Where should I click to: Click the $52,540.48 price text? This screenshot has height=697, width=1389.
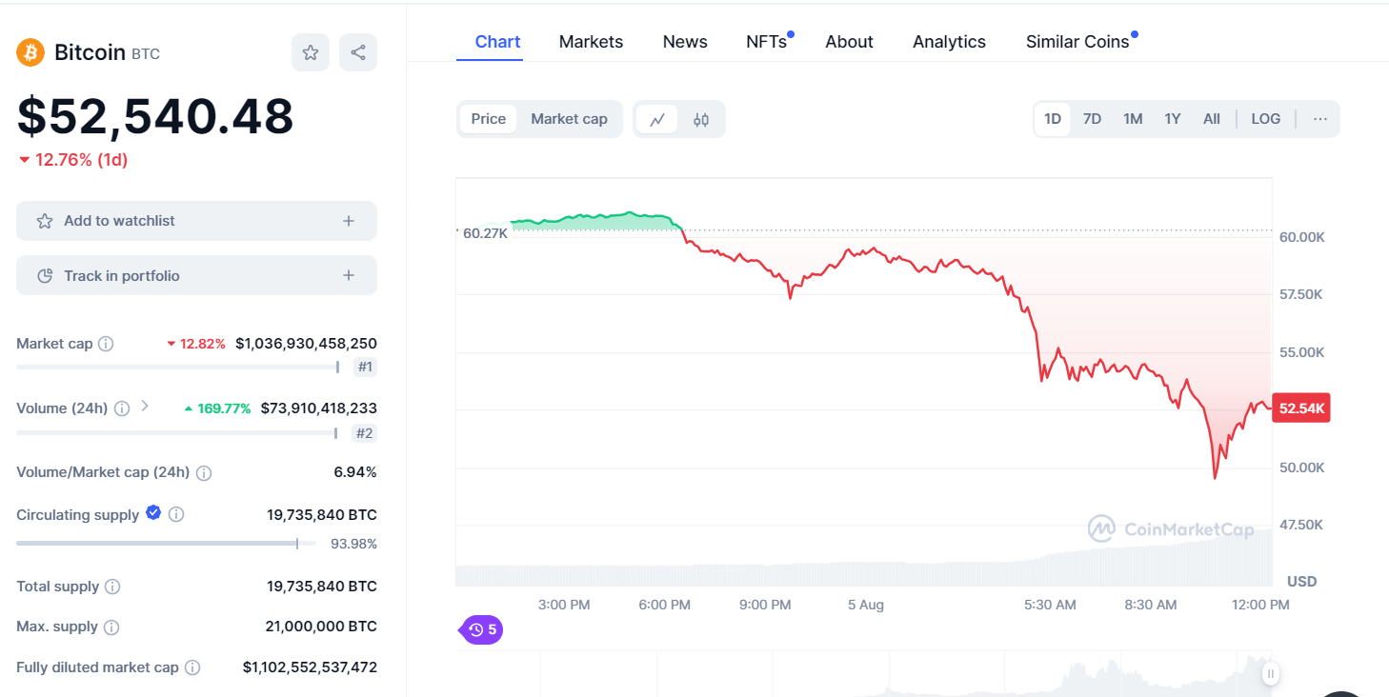(x=155, y=117)
